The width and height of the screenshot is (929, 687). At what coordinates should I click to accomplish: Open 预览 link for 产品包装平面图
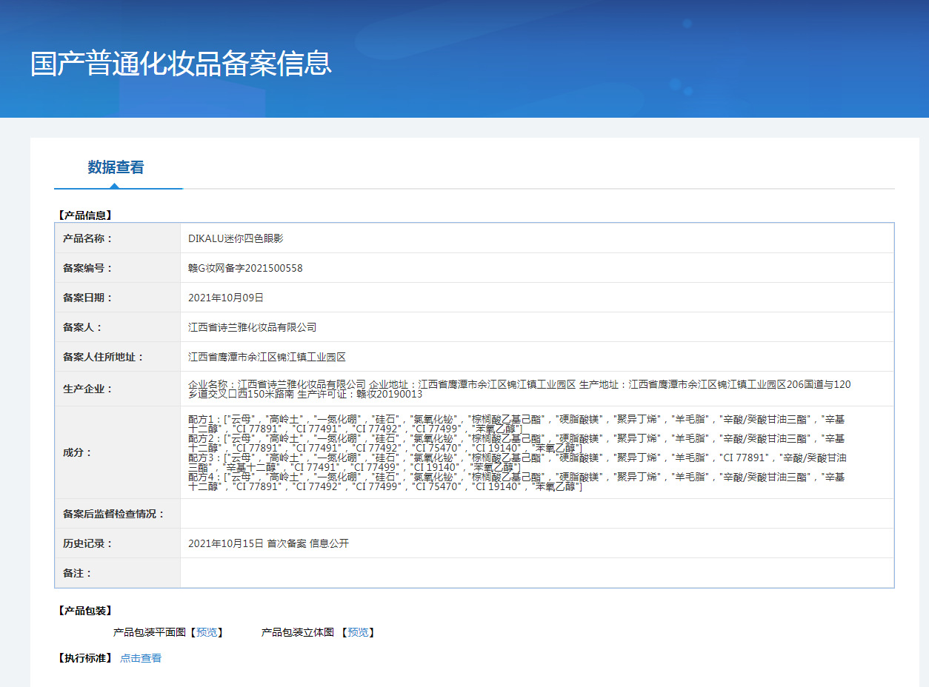click(x=207, y=632)
